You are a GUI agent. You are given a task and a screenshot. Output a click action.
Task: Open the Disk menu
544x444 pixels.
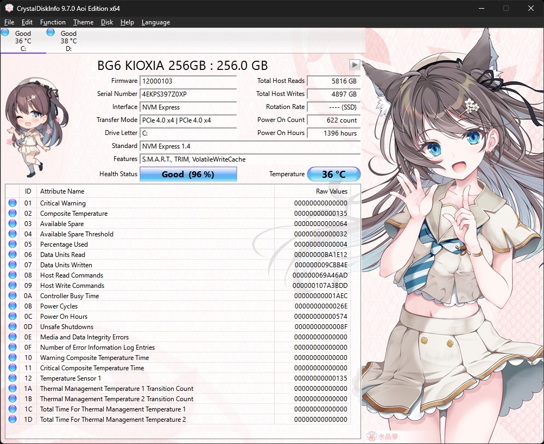click(x=107, y=22)
